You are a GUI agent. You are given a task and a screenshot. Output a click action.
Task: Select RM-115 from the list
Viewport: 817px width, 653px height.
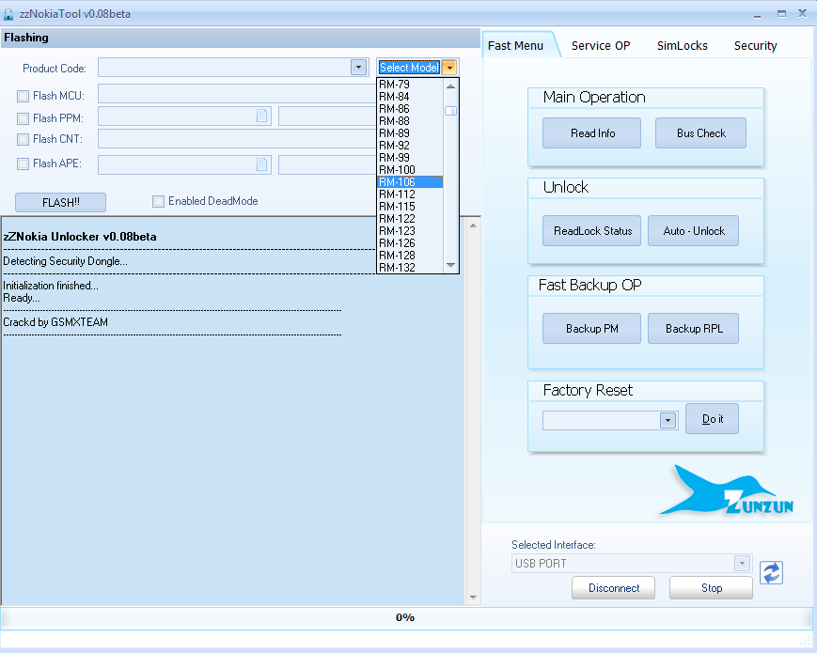tap(410, 207)
